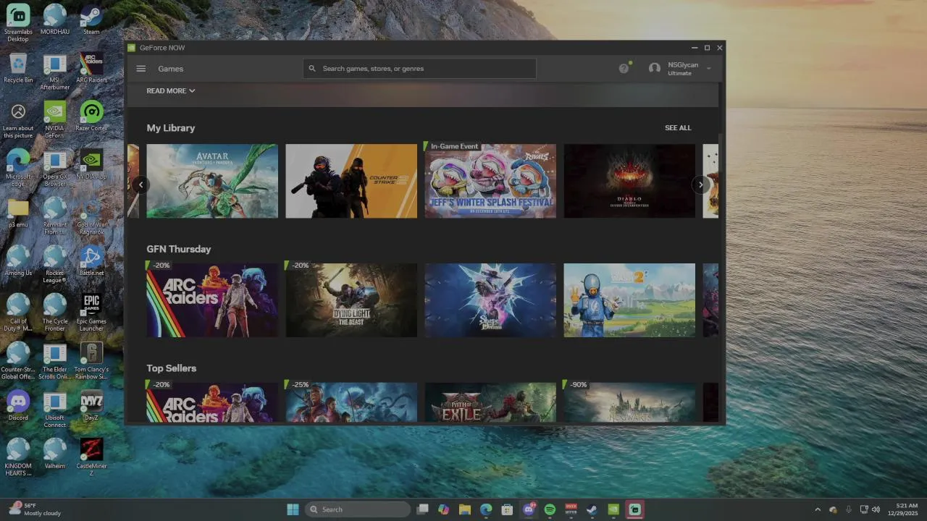Expand the NSGlycan account dropdown arrow
927x521 pixels.
(708, 69)
